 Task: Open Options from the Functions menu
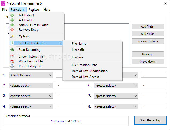pos(36,36)
